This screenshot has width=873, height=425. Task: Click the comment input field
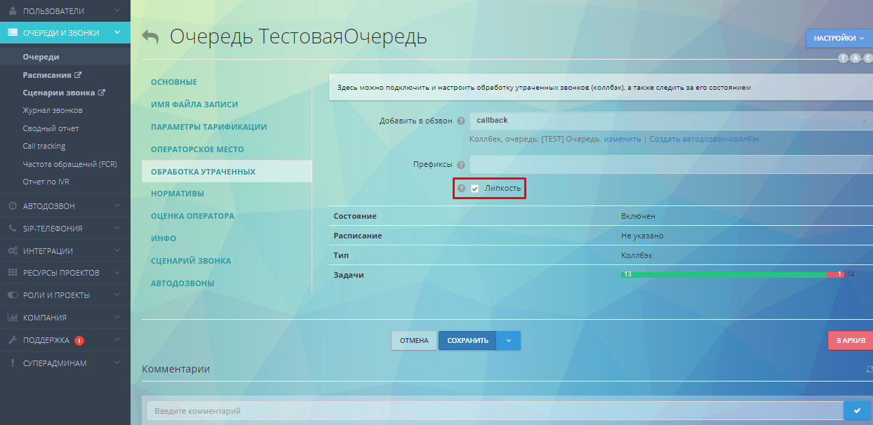point(491,410)
